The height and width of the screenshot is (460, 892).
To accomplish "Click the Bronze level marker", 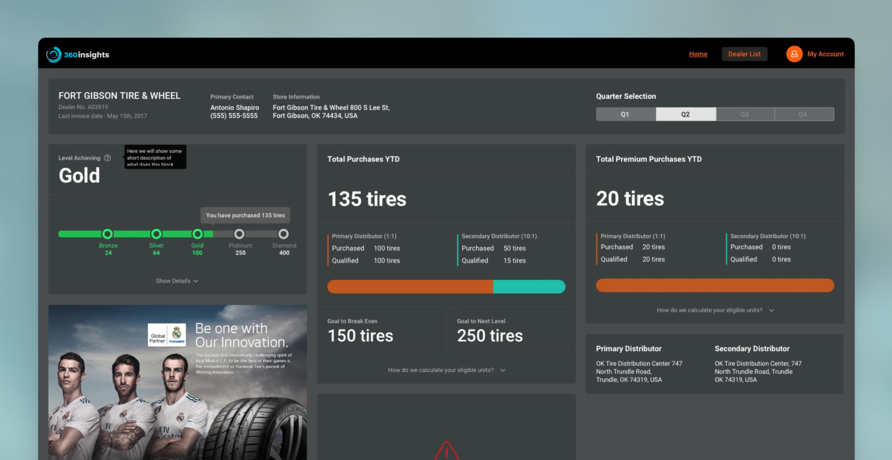I will click(108, 234).
